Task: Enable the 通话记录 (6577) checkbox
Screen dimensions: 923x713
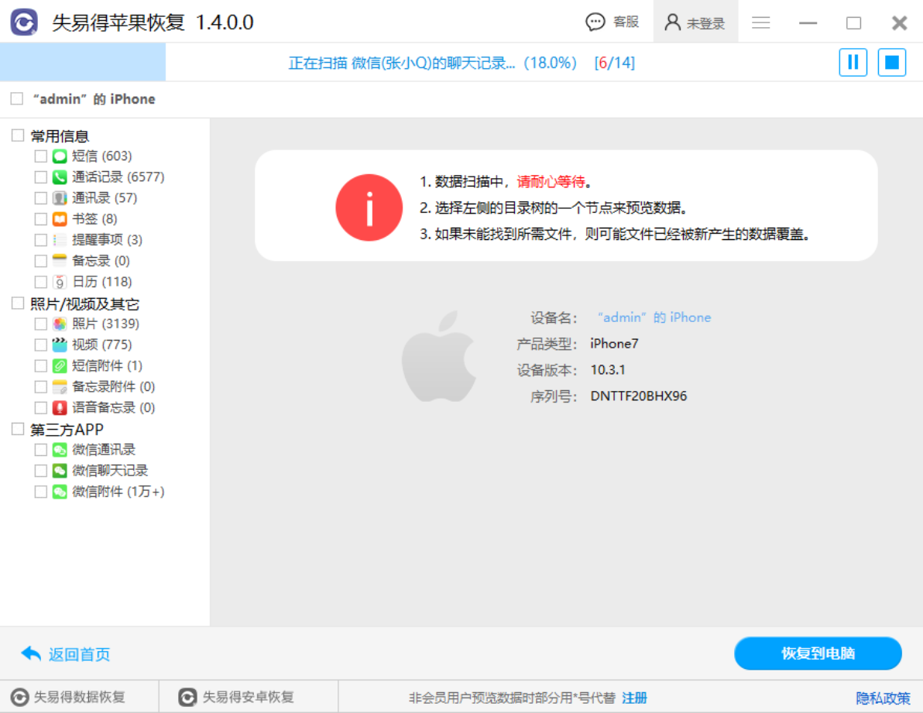Action: (40, 177)
